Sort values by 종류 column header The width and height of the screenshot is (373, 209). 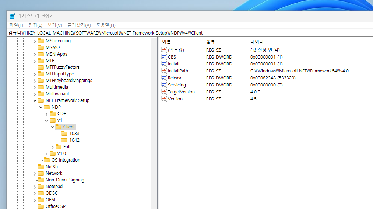click(226, 42)
